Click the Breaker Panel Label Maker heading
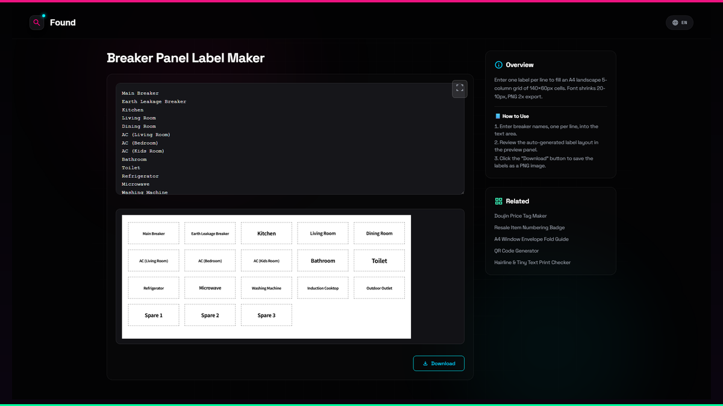The width and height of the screenshot is (723, 406). click(186, 58)
